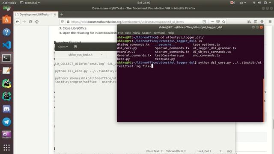Click testCase-here.py in terminal listing
This screenshot has height=154, width=274.
coord(170,55)
